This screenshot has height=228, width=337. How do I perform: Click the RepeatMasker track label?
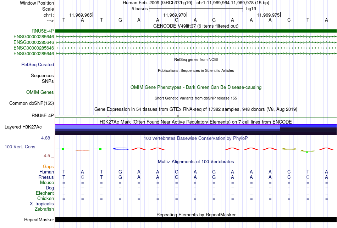tap(39, 220)
